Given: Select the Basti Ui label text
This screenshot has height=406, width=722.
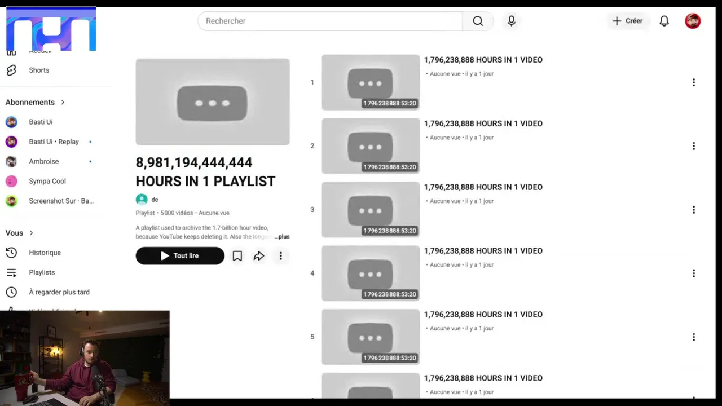Looking at the screenshot, I should (41, 122).
